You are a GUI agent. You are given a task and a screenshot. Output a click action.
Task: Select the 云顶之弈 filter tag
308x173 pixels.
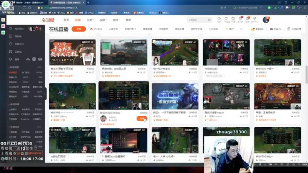(x=113, y=29)
